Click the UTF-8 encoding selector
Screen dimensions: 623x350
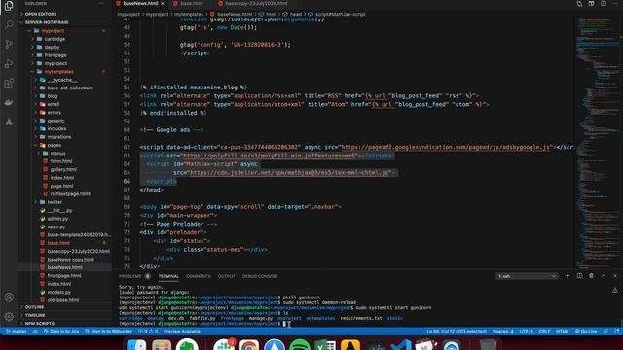click(526, 331)
